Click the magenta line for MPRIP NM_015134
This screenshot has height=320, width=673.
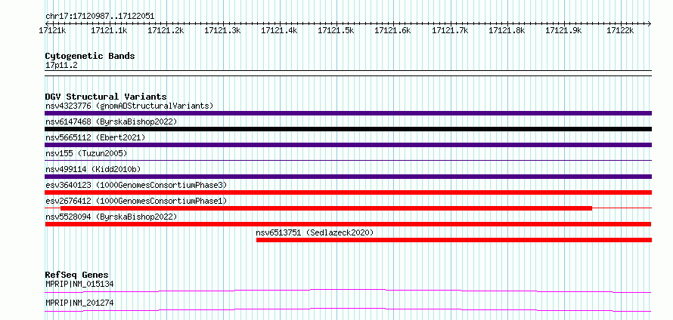(x=348, y=291)
